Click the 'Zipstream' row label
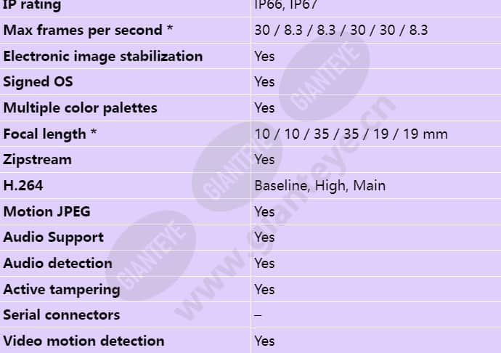This screenshot has width=501, height=353. [37, 160]
